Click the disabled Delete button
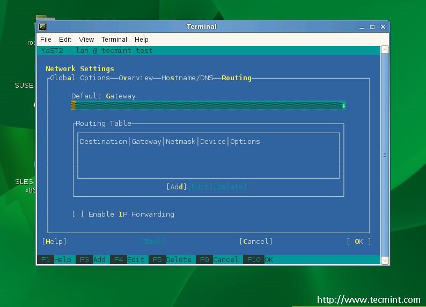 click(x=230, y=187)
